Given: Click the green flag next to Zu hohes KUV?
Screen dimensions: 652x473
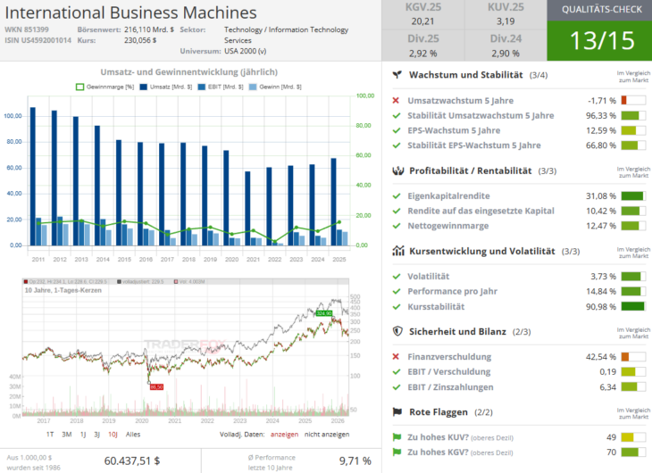Looking at the screenshot, I should tap(397, 437).
